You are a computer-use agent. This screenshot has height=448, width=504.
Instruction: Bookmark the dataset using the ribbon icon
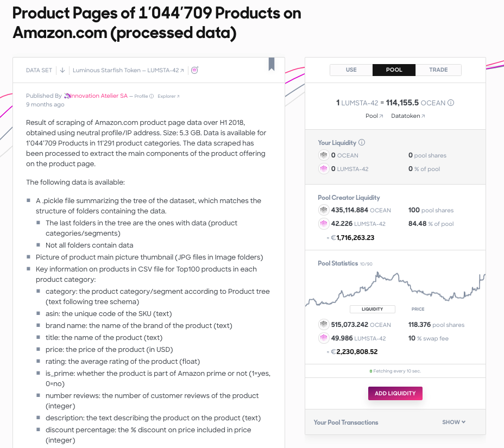[271, 65]
